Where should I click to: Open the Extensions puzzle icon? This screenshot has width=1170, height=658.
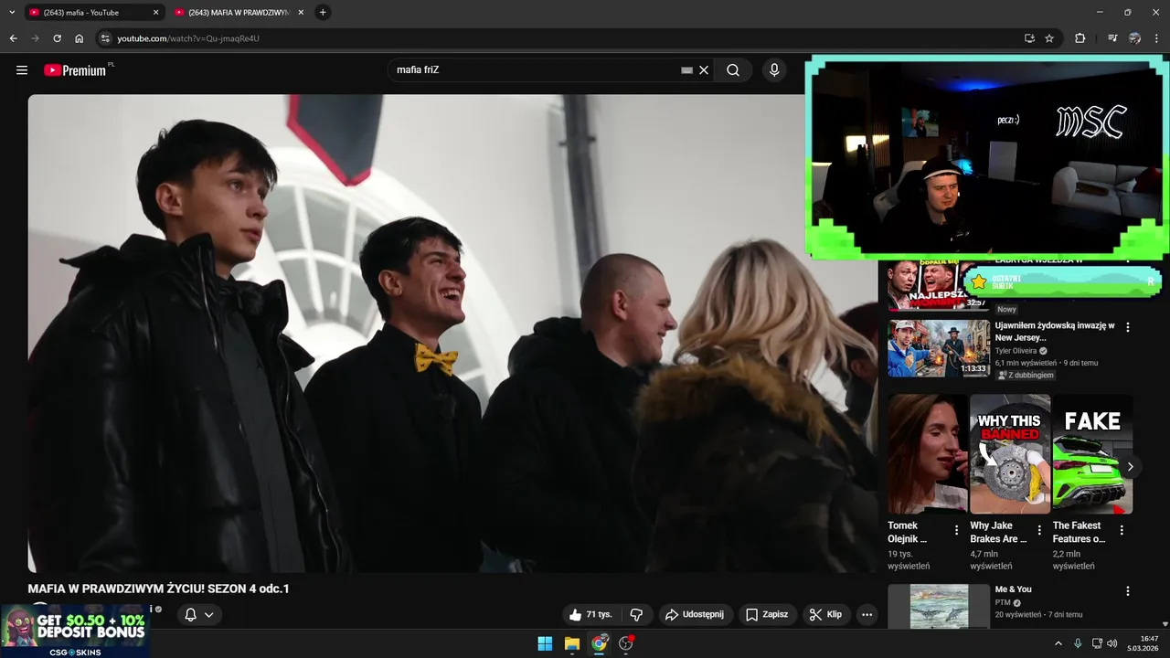point(1080,38)
